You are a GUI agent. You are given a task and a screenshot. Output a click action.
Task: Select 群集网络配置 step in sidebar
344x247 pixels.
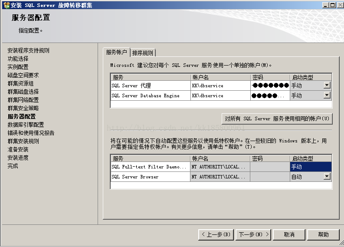pyautogui.click(x=23, y=100)
